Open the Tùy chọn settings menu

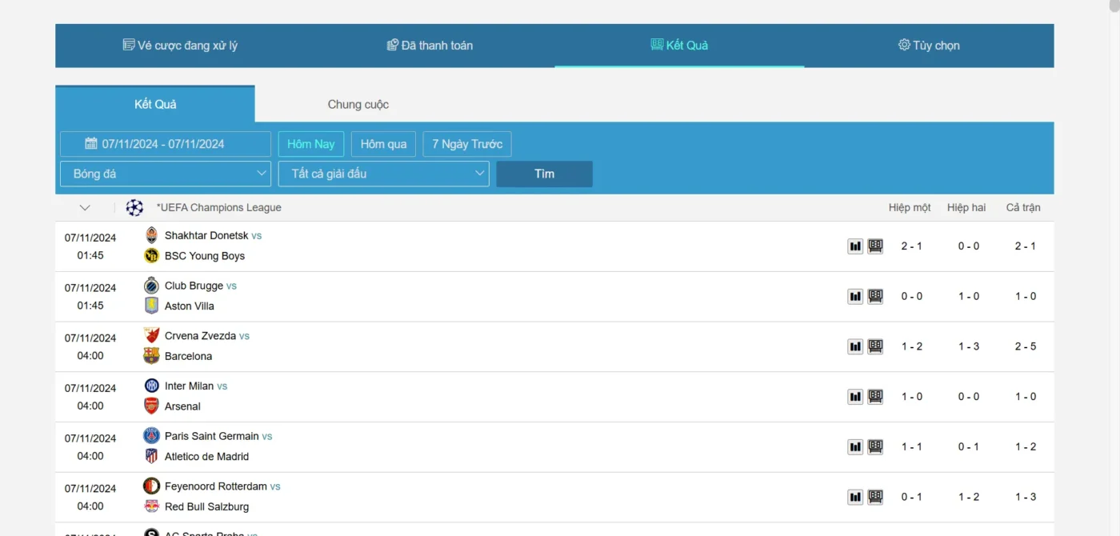point(929,46)
